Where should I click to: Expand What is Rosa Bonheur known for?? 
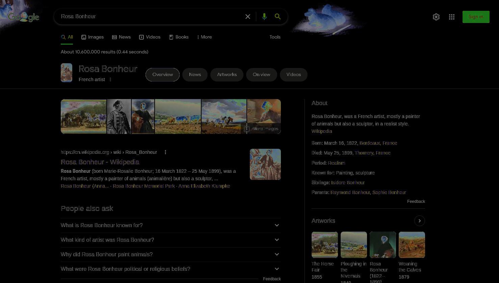pyautogui.click(x=170, y=225)
